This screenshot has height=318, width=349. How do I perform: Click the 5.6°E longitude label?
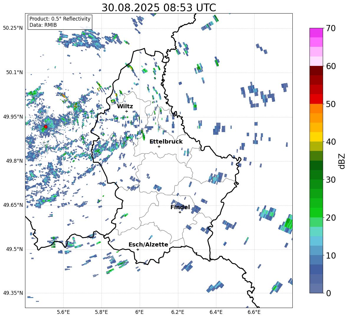[63, 312]
